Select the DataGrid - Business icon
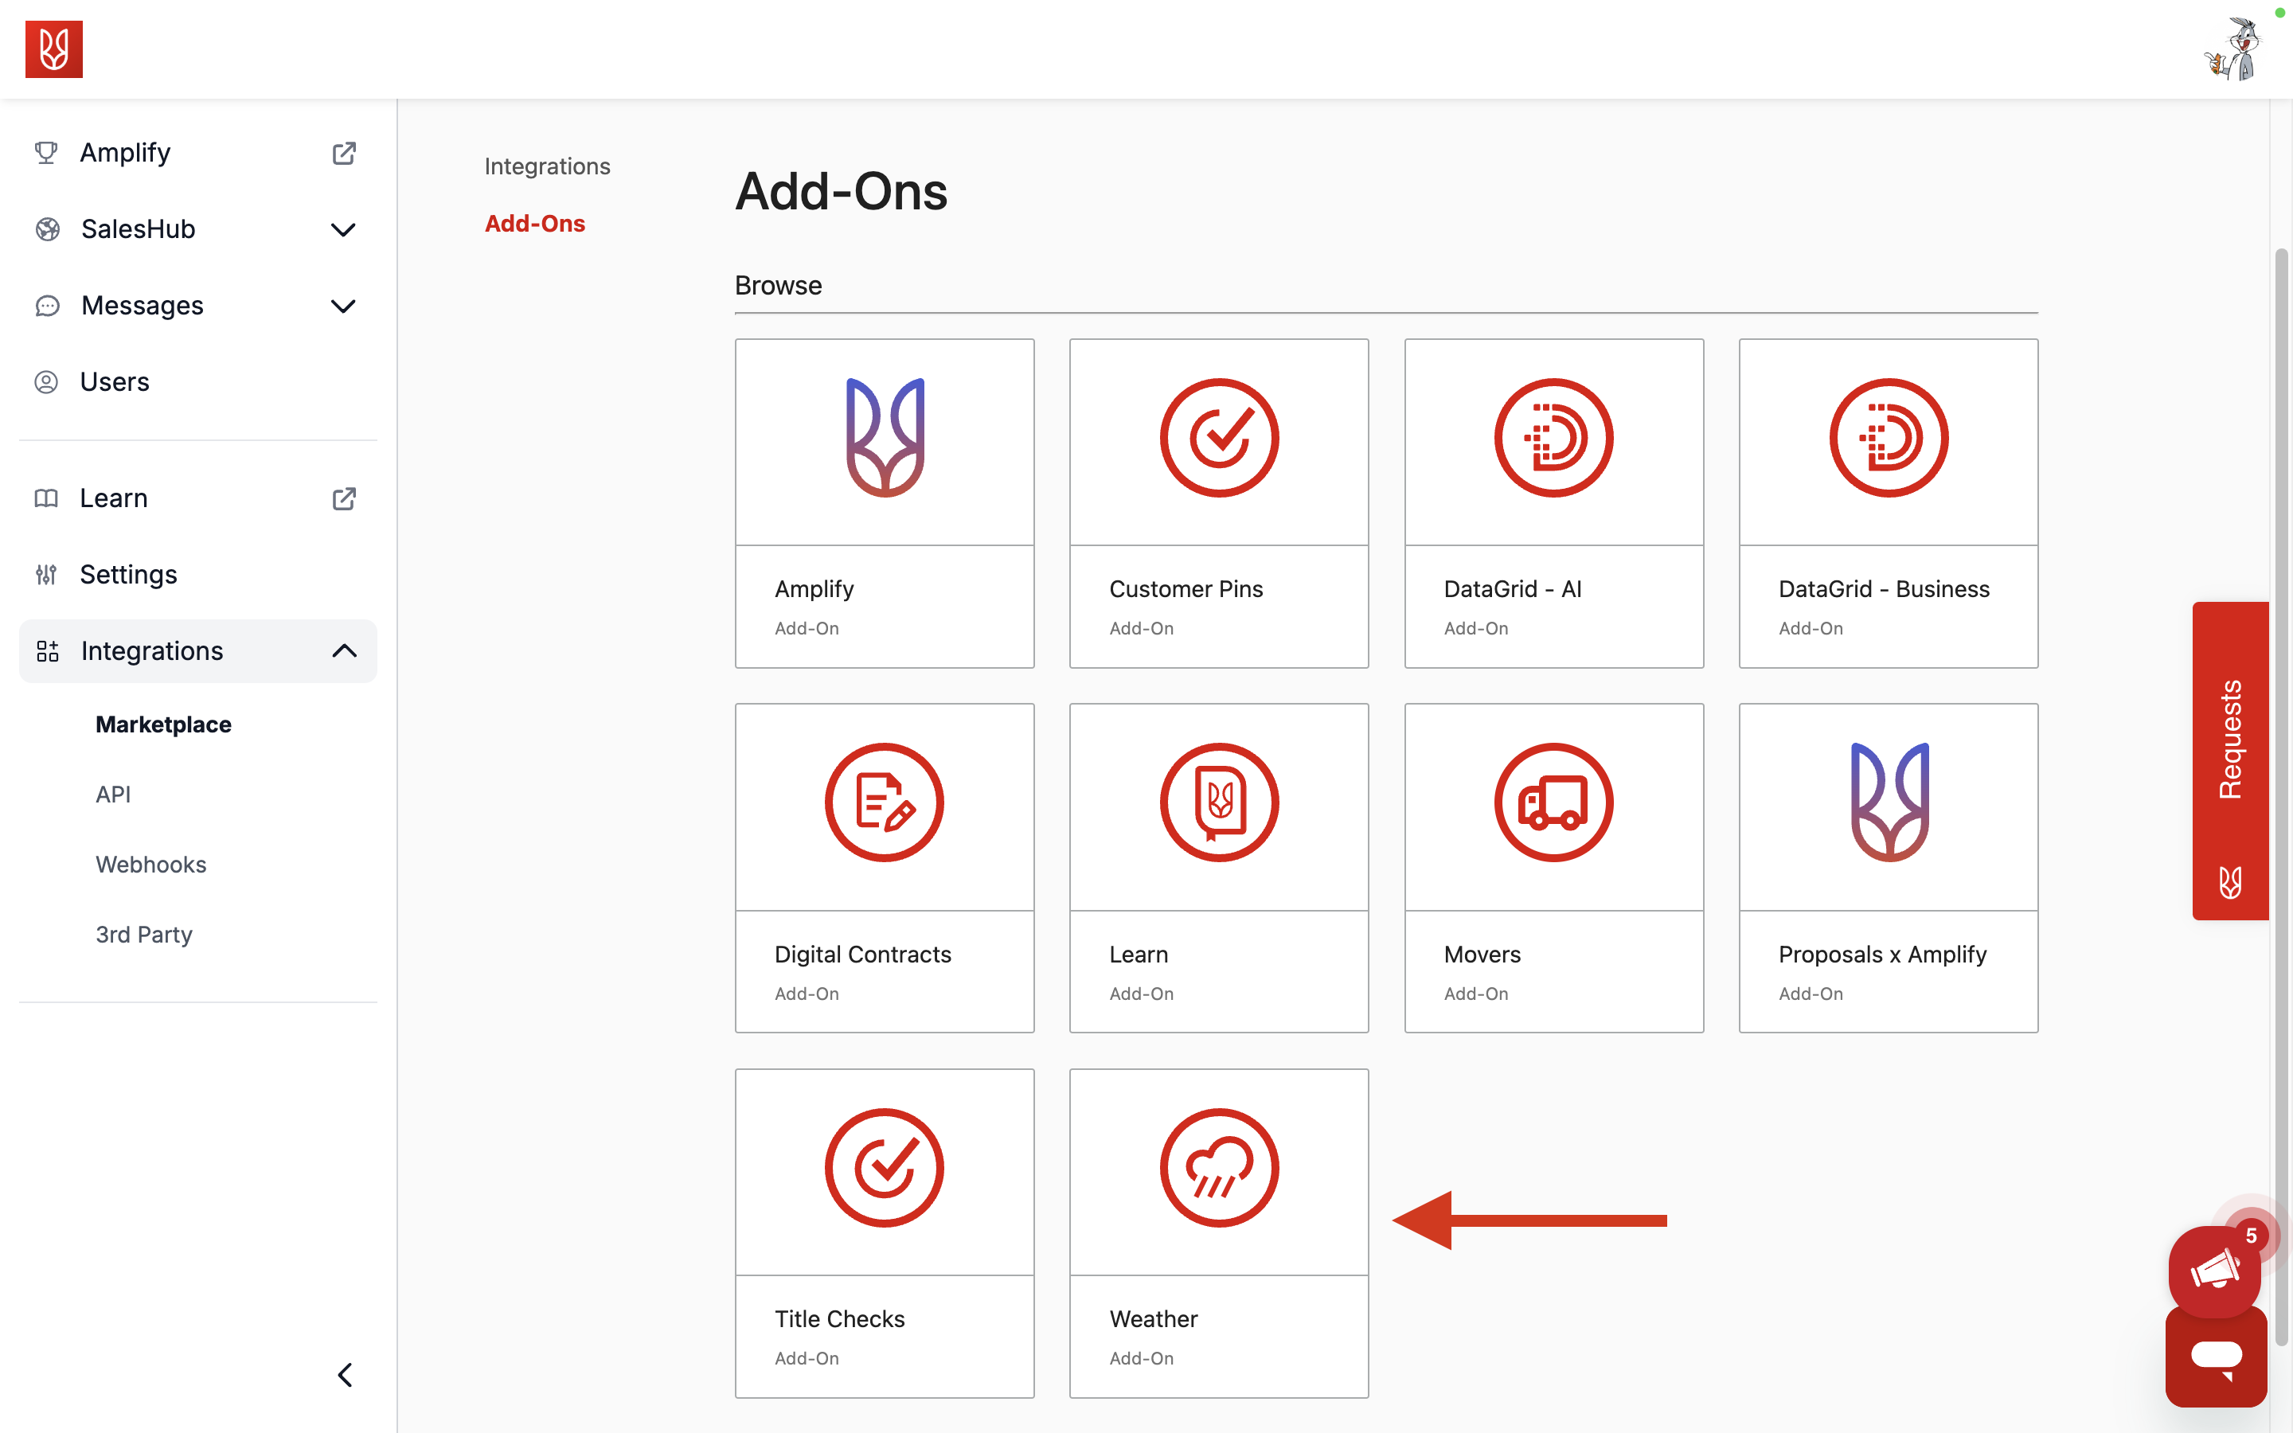The width and height of the screenshot is (2293, 1433). 1889,438
